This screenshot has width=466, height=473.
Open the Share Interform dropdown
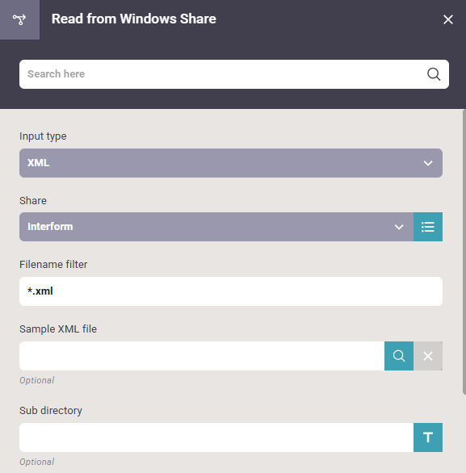[216, 227]
